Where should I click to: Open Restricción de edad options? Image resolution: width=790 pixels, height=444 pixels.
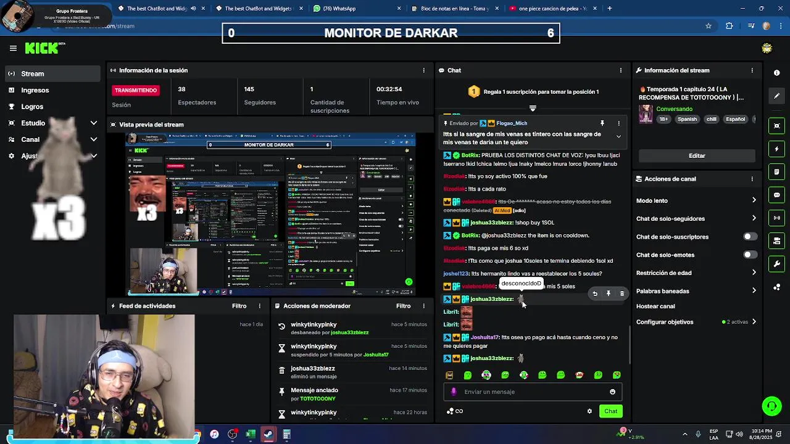(x=696, y=273)
